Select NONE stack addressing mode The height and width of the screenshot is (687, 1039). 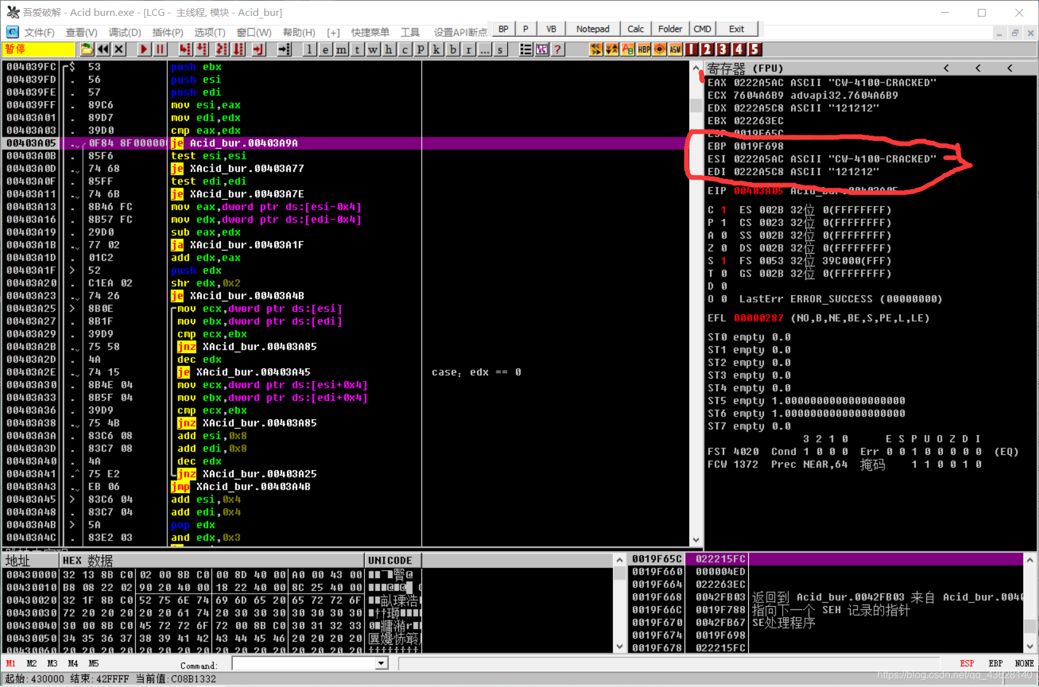[x=1024, y=663]
